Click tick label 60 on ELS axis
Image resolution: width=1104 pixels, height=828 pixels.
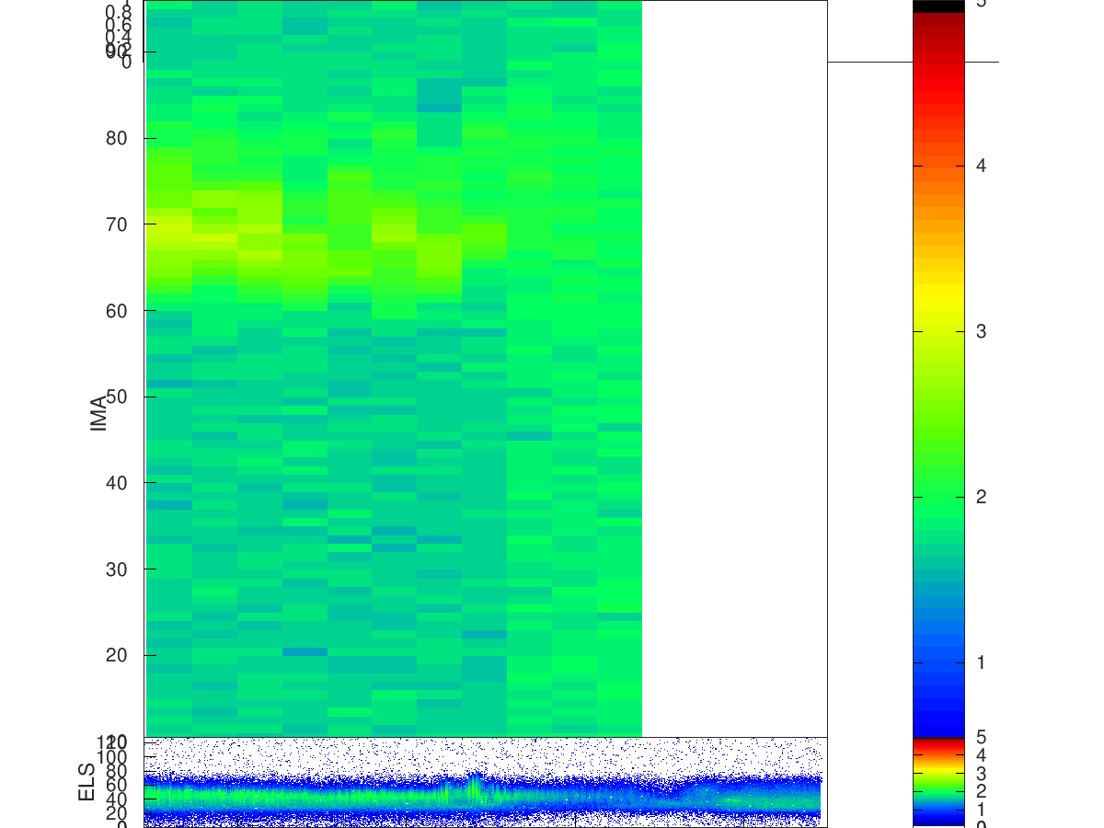click(117, 785)
